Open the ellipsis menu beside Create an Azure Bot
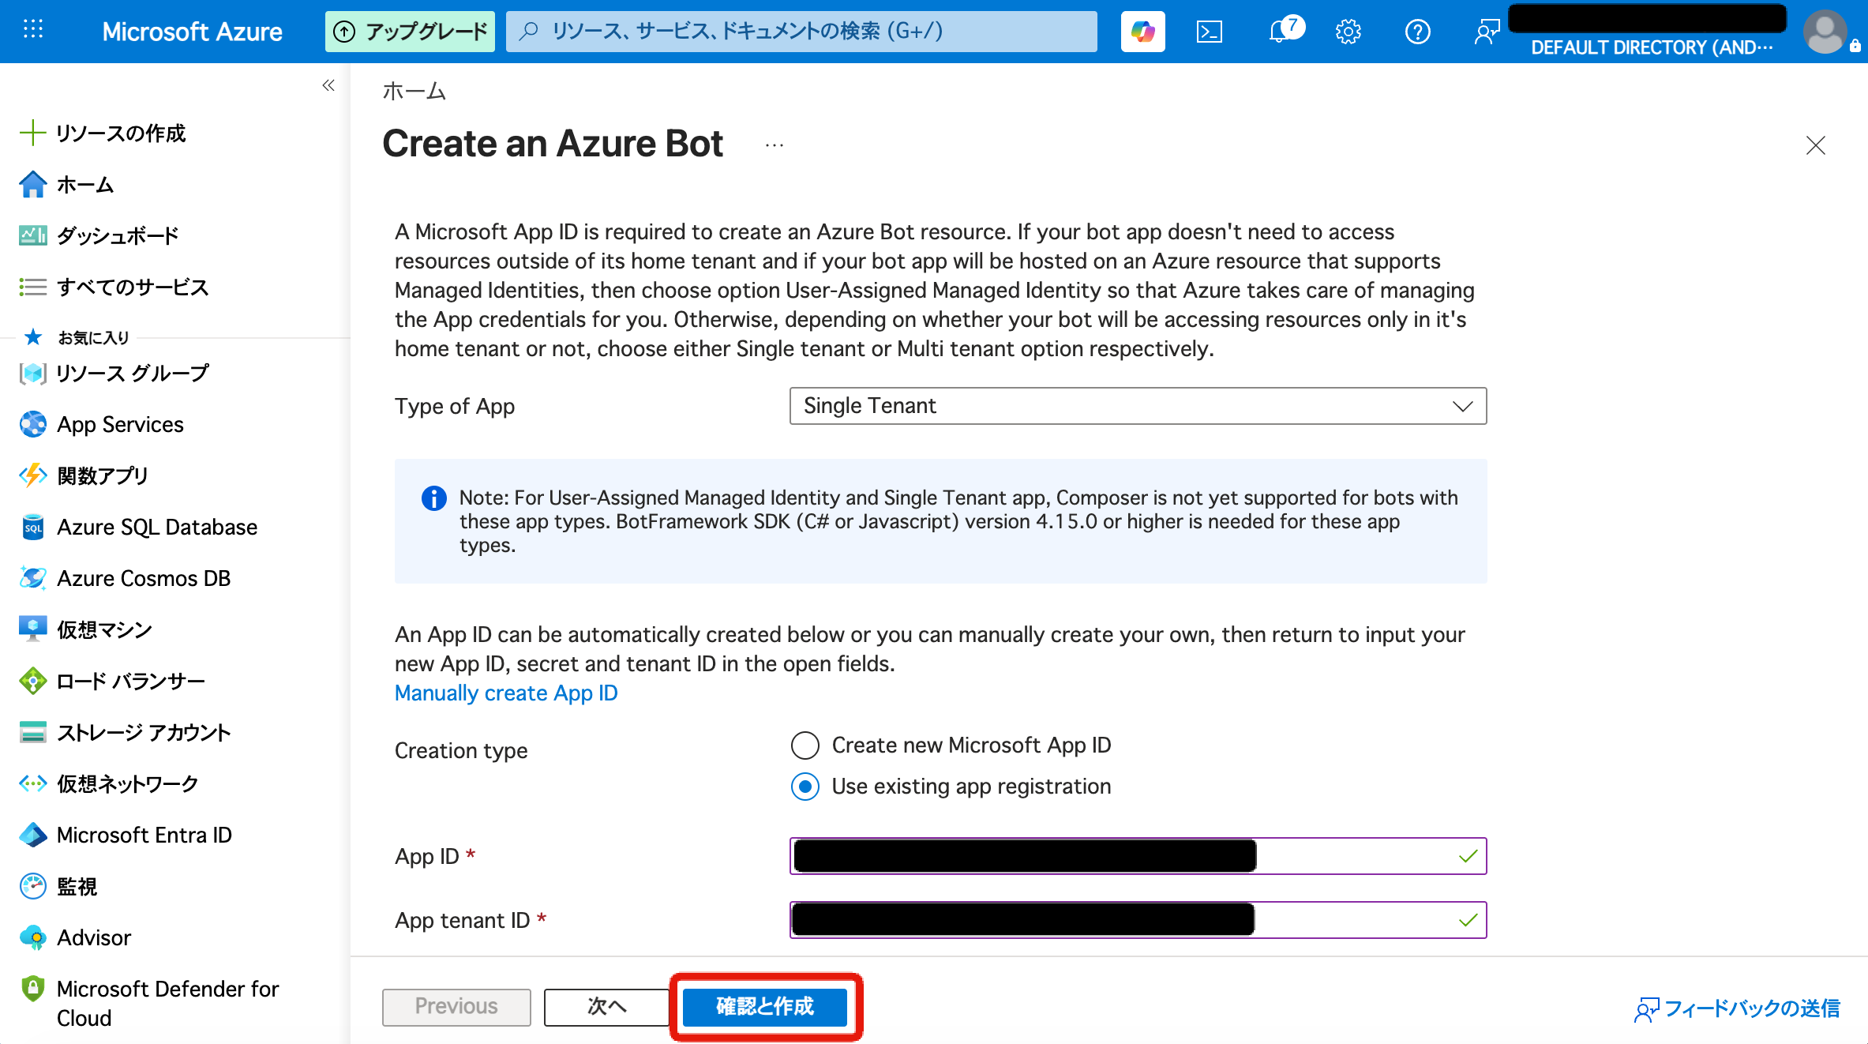 tap(774, 145)
